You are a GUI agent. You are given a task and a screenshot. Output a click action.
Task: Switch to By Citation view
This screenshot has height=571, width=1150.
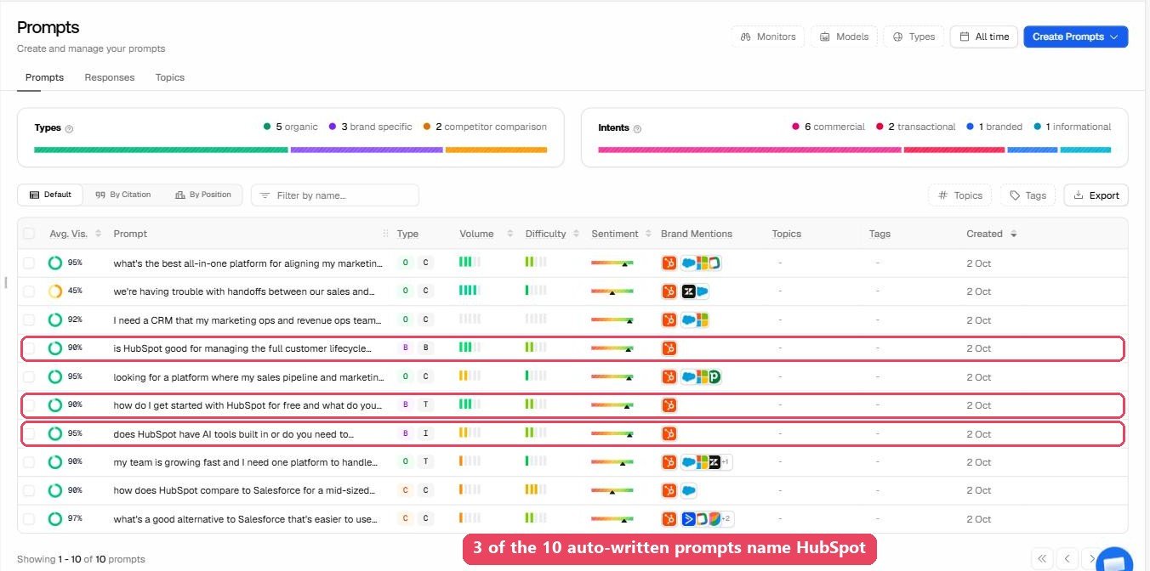(122, 195)
